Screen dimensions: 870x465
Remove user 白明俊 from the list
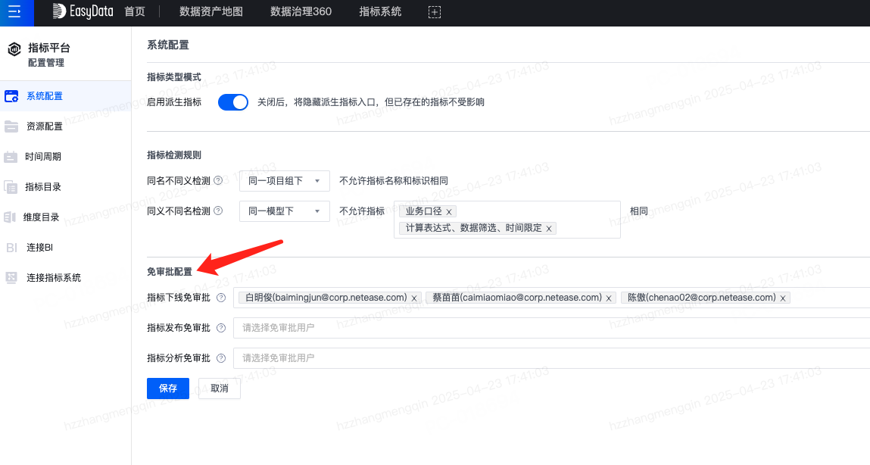tap(414, 298)
